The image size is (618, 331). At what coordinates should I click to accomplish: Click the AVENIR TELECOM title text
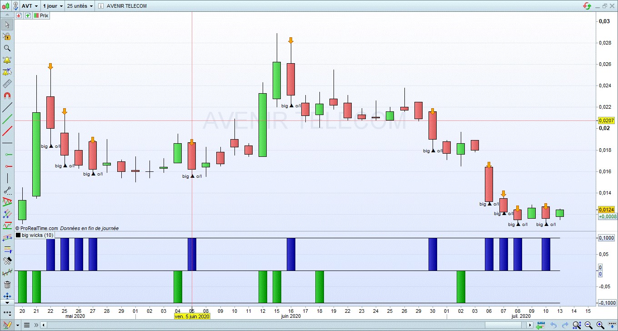(x=127, y=6)
